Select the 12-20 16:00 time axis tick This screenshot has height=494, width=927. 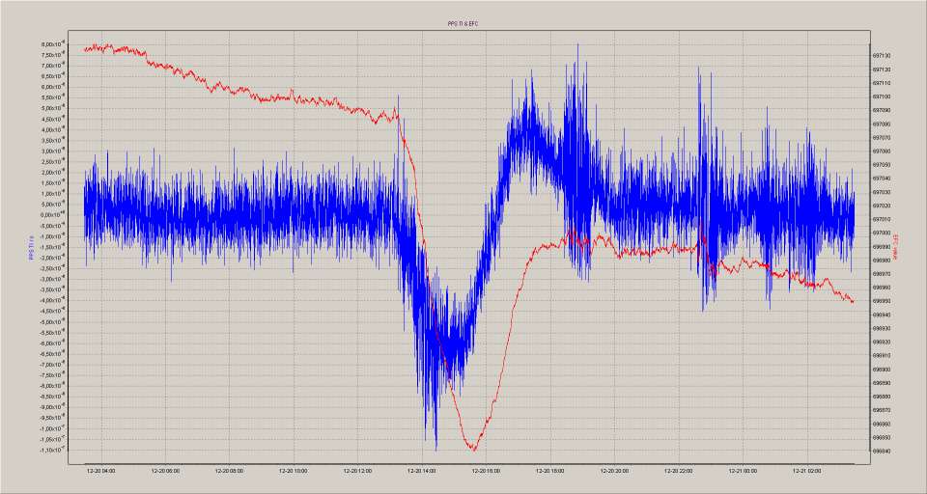click(486, 471)
